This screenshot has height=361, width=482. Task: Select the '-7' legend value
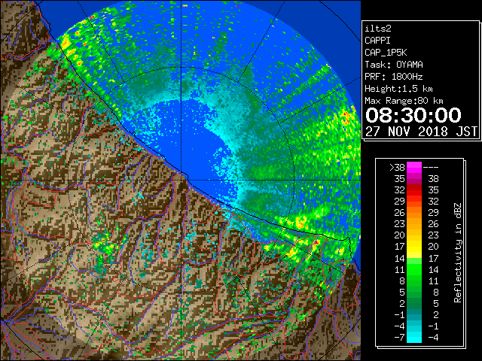click(399, 338)
